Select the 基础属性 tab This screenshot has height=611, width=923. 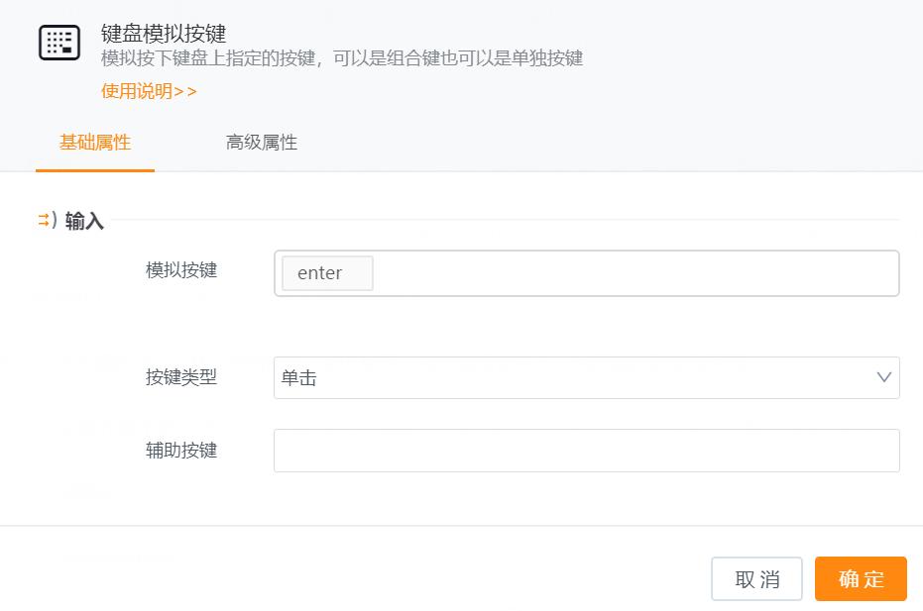(x=94, y=143)
